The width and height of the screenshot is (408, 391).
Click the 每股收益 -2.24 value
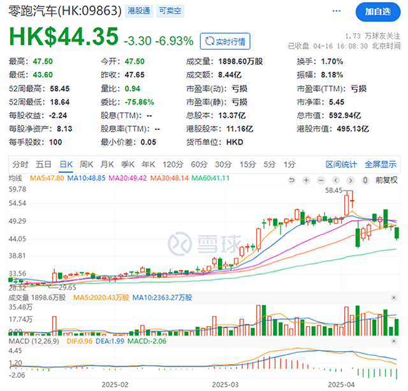point(58,115)
